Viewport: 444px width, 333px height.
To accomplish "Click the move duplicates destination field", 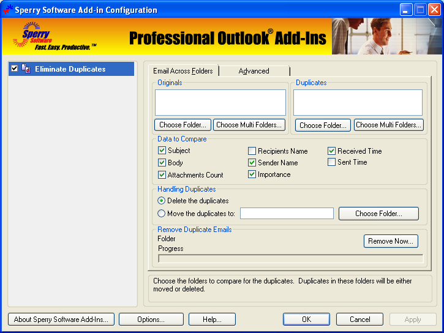I will 287,213.
